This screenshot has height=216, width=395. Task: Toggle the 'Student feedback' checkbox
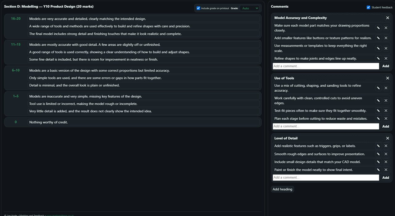click(x=368, y=7)
